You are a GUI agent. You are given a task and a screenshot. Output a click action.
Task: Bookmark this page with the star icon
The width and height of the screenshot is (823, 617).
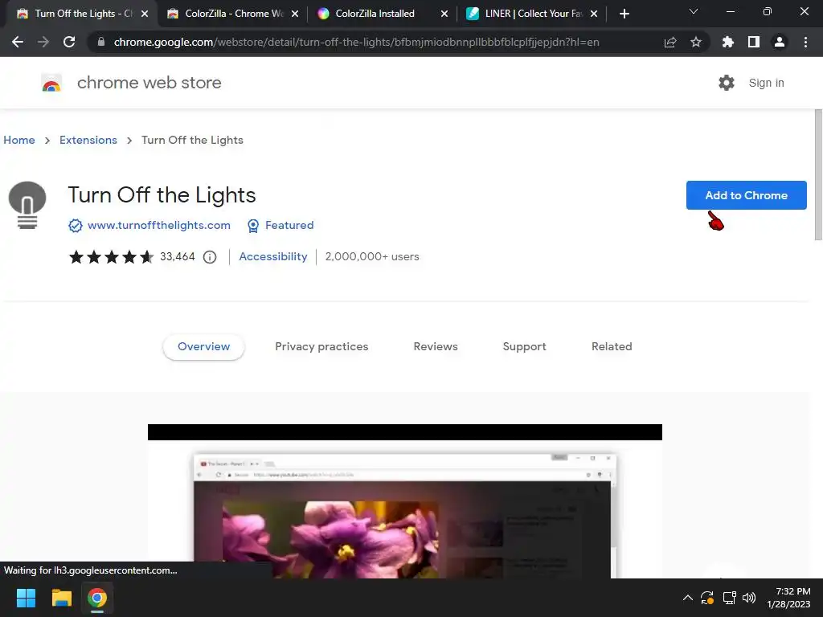(x=696, y=42)
